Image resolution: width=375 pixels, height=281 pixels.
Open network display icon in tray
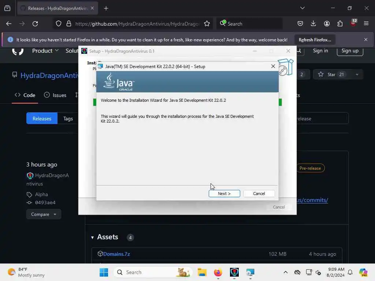tap(309, 272)
